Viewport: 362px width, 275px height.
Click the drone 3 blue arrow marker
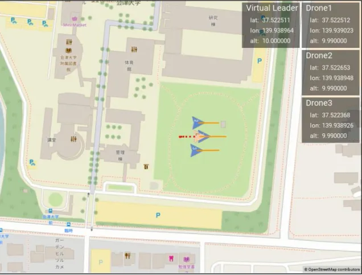tap(196, 150)
